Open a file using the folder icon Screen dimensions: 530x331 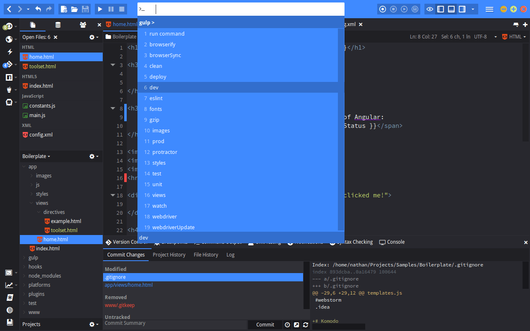(x=75, y=9)
